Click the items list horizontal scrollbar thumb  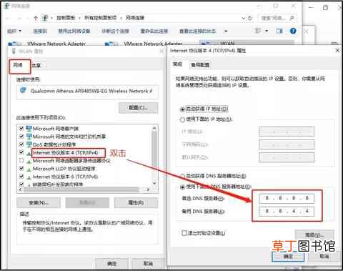coord(81,189)
